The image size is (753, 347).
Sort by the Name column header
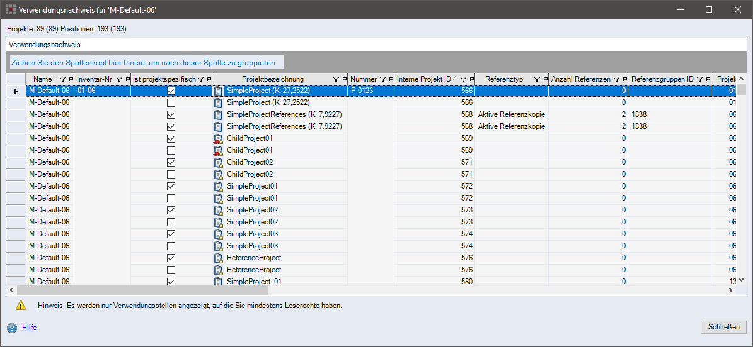coord(42,79)
